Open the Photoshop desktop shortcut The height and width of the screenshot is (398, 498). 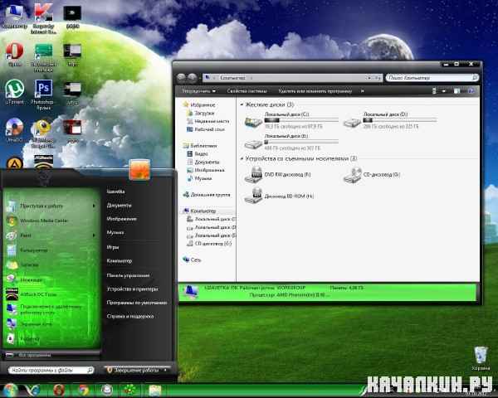point(43,95)
